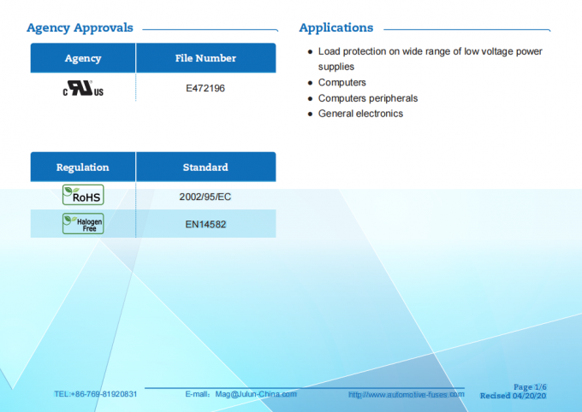Click the Mag@Julun-China.com email address
Image resolution: width=582 pixels, height=412 pixels.
pos(256,394)
